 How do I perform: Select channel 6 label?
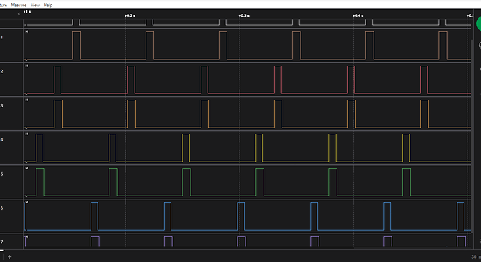coord(2,208)
